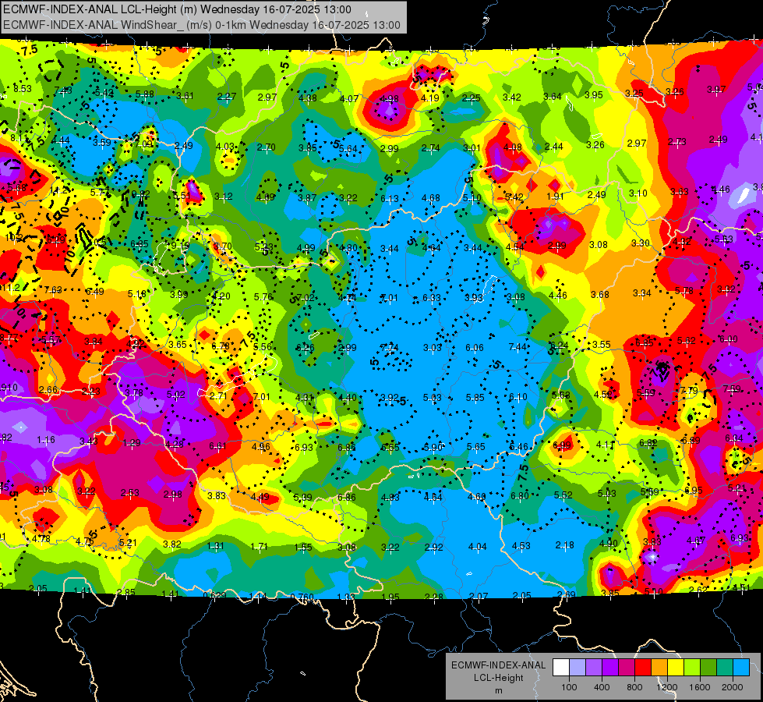The image size is (763, 702).
Task: Click legend label ECMWF-INDEX-ANAL
Action: [498, 665]
